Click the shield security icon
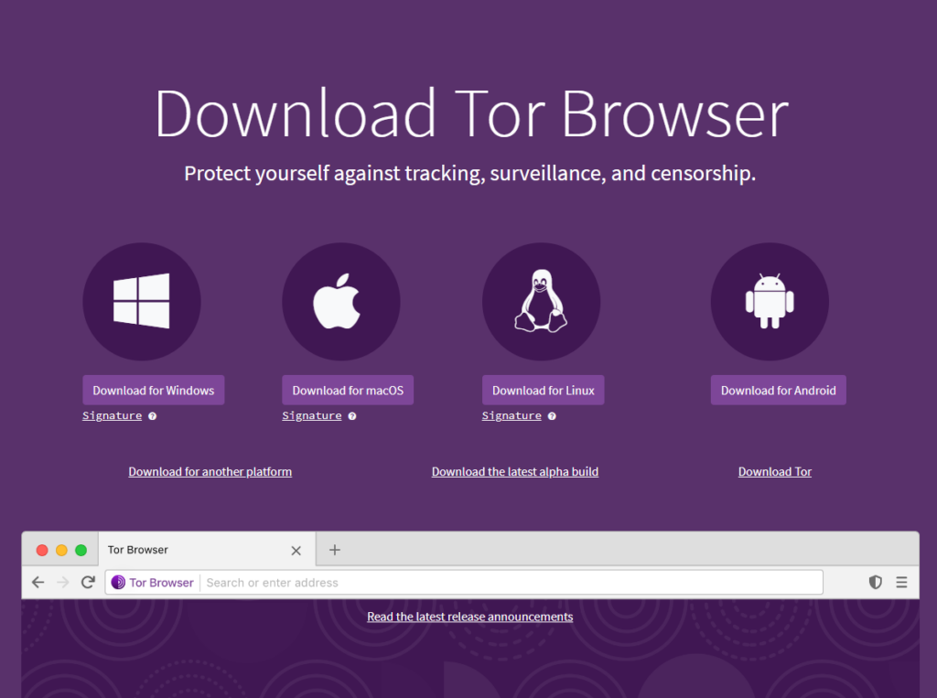This screenshot has width=937, height=698. click(876, 582)
